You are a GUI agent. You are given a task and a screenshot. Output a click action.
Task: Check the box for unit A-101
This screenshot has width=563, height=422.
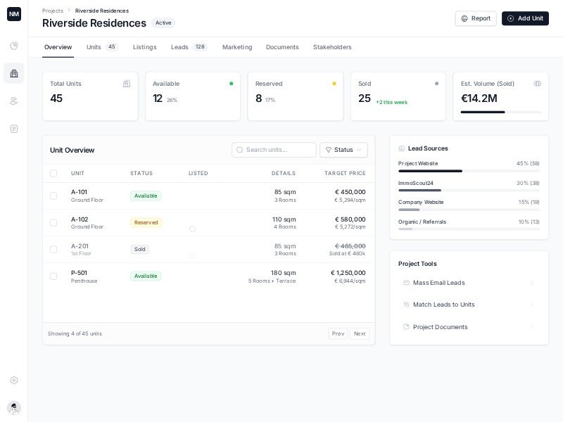[53, 196]
